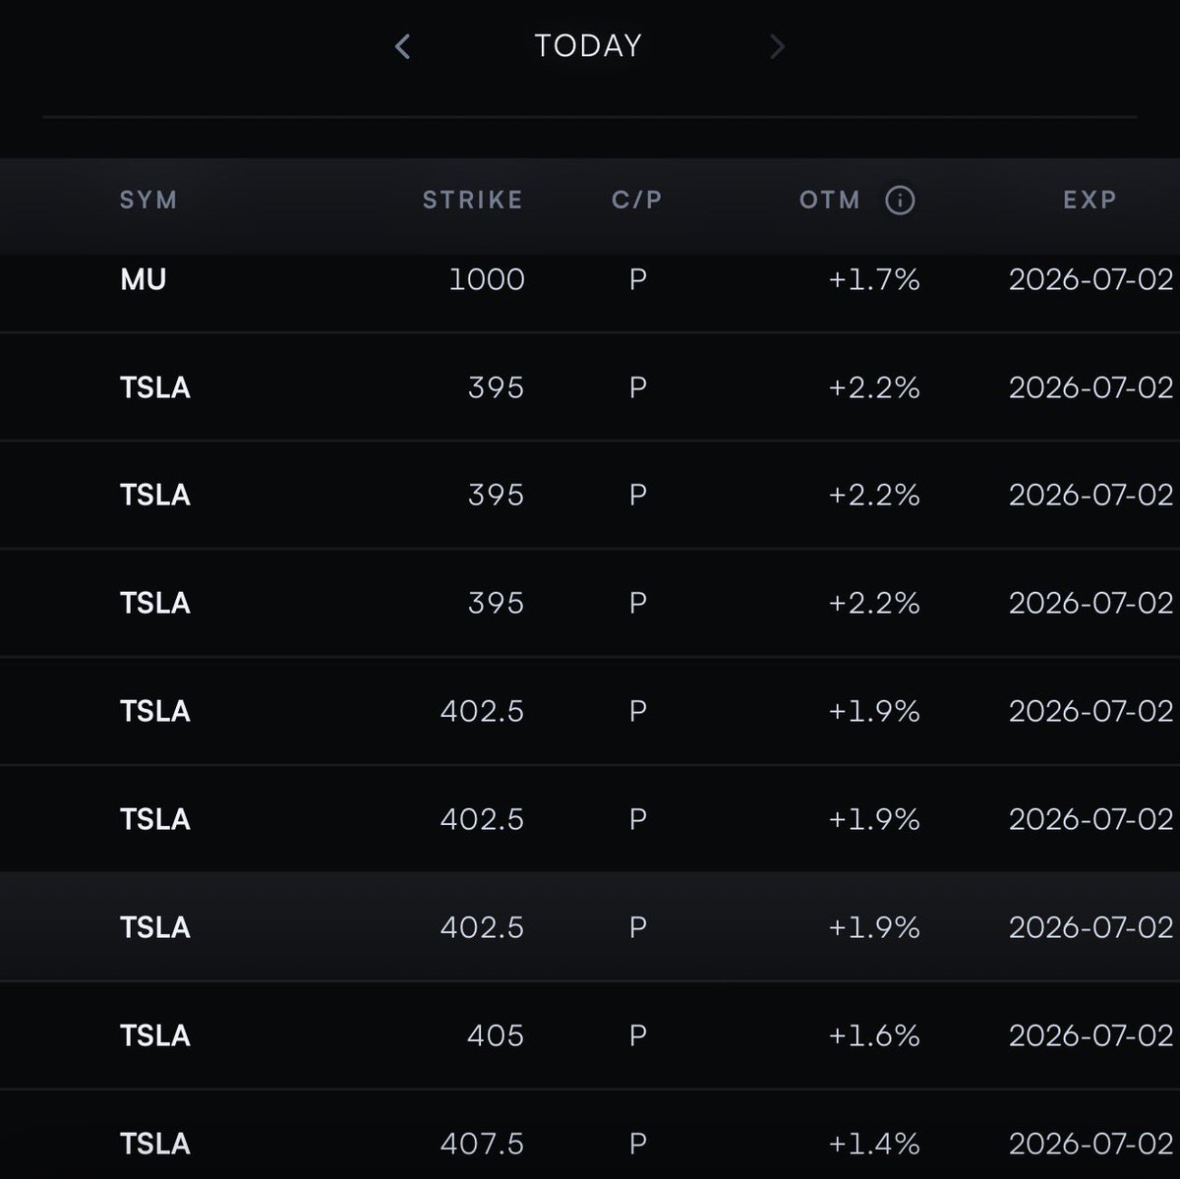This screenshot has height=1179, width=1180.
Task: Go to next day with right chevron
Action: tap(777, 46)
